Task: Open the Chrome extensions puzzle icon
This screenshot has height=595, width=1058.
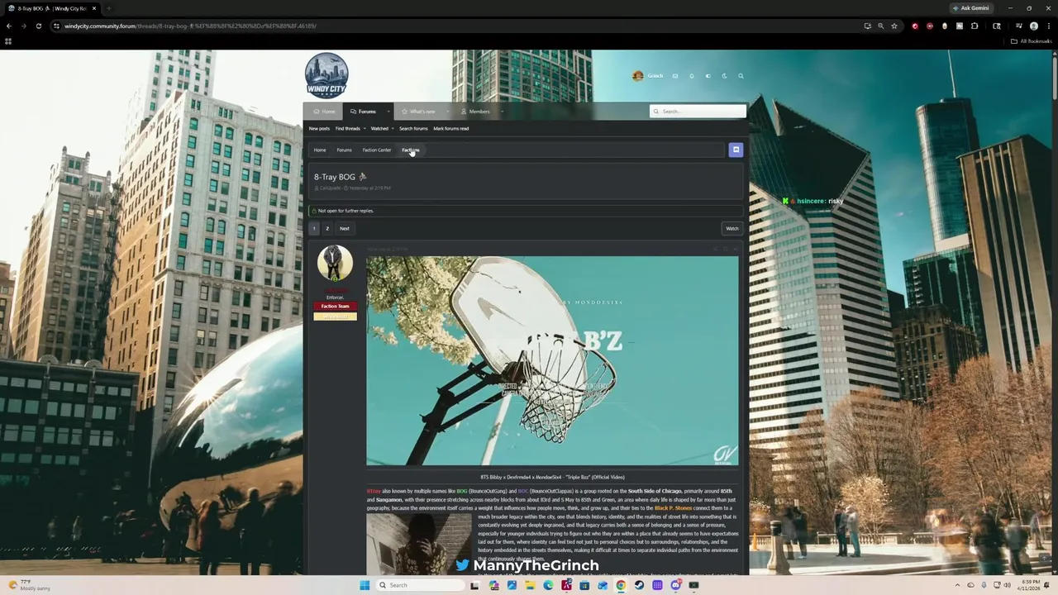Action: click(975, 26)
